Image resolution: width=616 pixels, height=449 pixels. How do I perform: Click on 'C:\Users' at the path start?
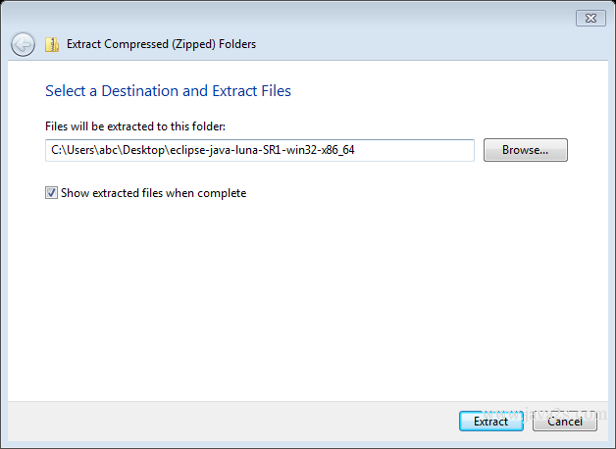(73, 150)
